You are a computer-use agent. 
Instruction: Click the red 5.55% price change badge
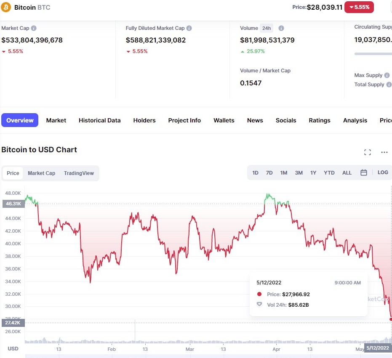pyautogui.click(x=359, y=7)
